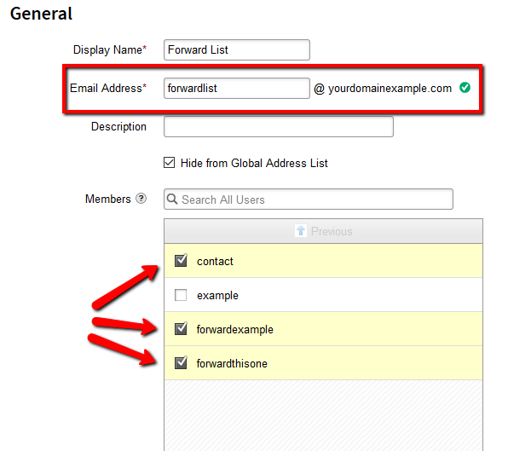Check the example member checkbox
This screenshot has width=508, height=451.
click(x=181, y=295)
